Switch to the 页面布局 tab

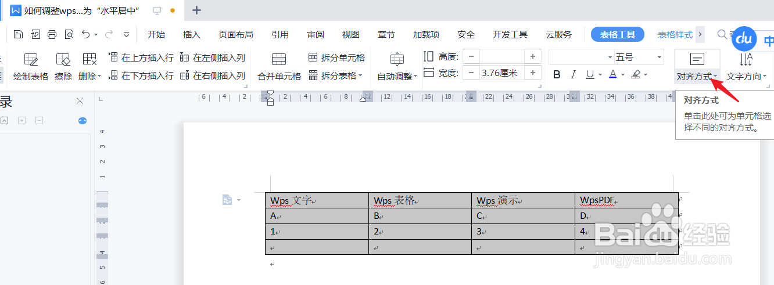236,35
